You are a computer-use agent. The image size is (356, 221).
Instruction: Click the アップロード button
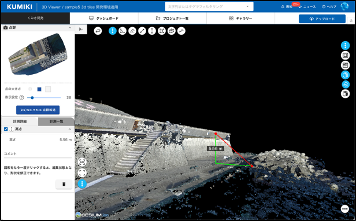(322, 19)
